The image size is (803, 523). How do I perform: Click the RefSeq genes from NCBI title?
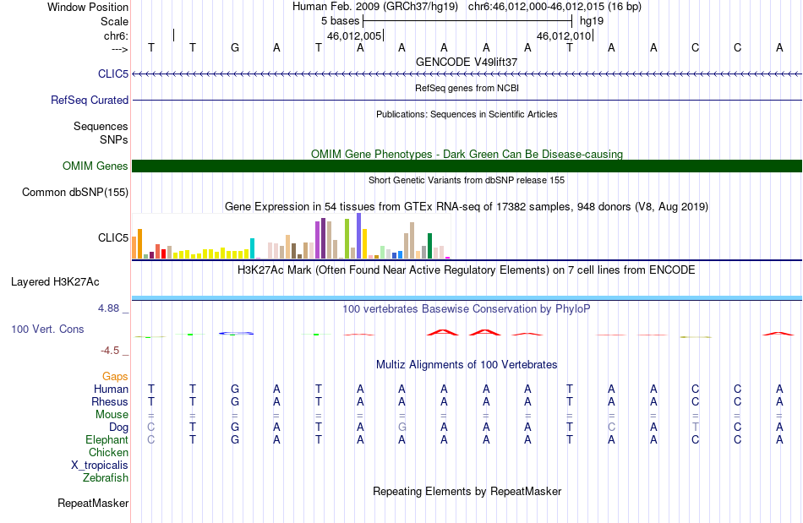coord(467,88)
